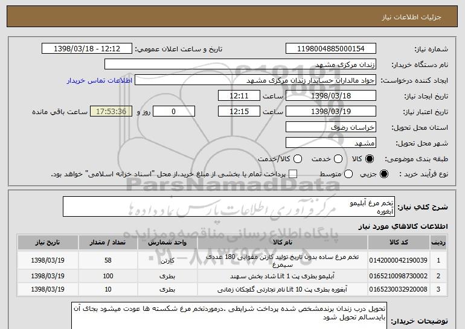
Task: Click the شماره نیاز field 1198004885000154
Action: pos(331,49)
